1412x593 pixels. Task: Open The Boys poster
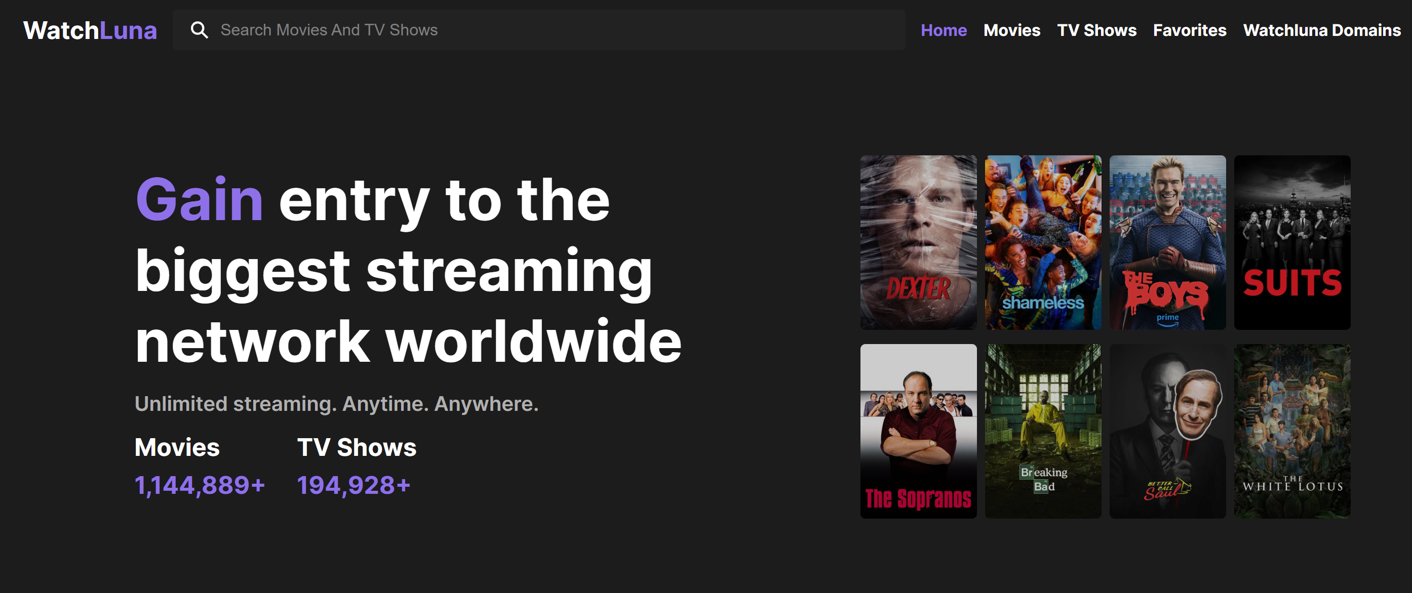pos(1167,242)
